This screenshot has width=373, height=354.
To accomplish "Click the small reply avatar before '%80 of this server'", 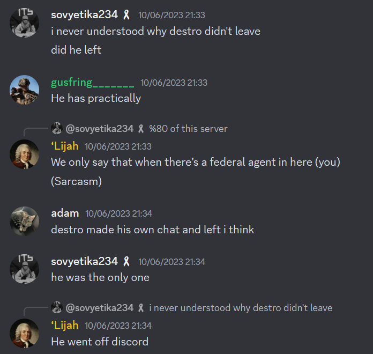I will (57, 128).
